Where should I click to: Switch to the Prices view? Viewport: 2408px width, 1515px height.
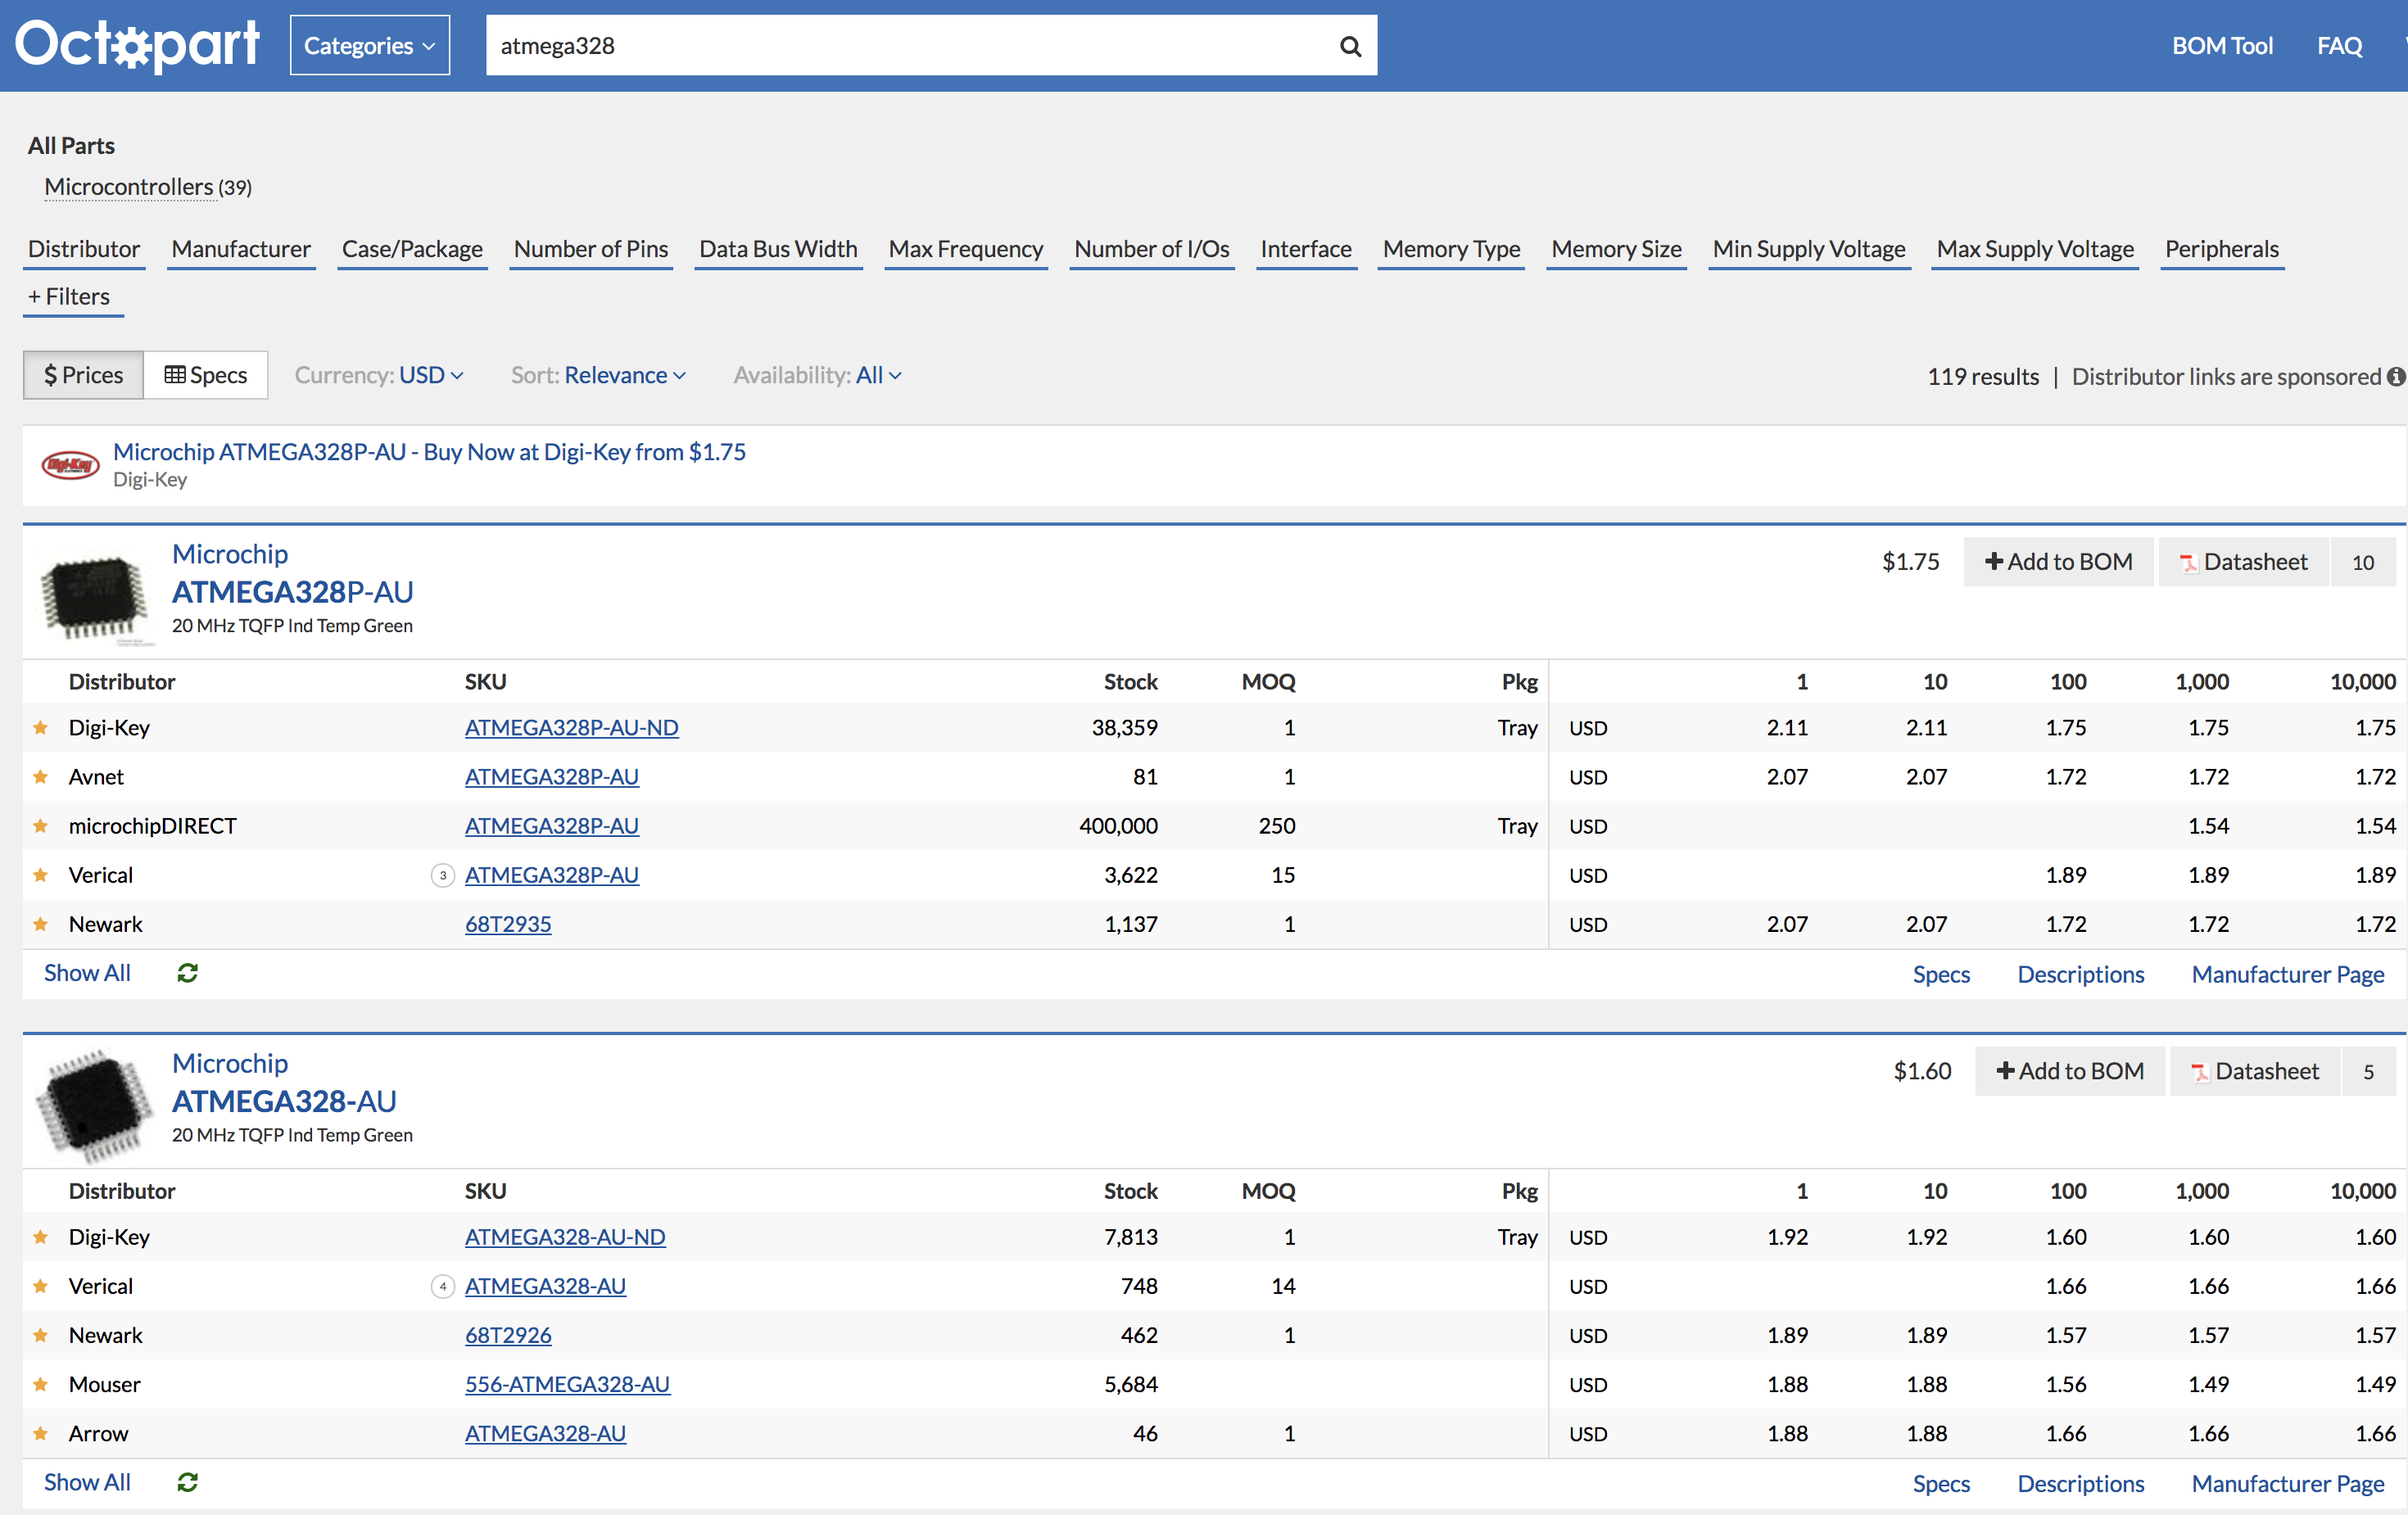pyautogui.click(x=84, y=375)
